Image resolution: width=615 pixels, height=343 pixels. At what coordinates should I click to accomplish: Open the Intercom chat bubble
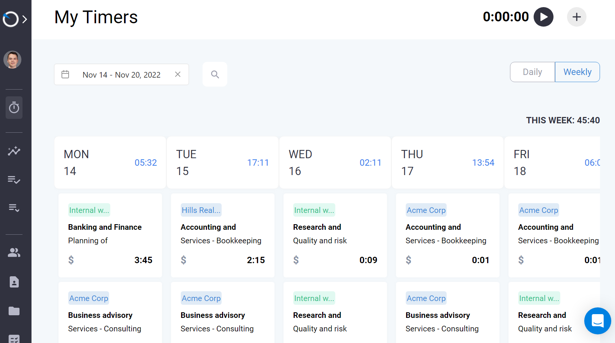point(597,321)
